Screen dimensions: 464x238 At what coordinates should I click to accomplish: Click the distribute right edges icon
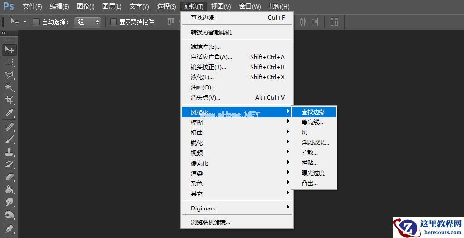tap(315, 22)
